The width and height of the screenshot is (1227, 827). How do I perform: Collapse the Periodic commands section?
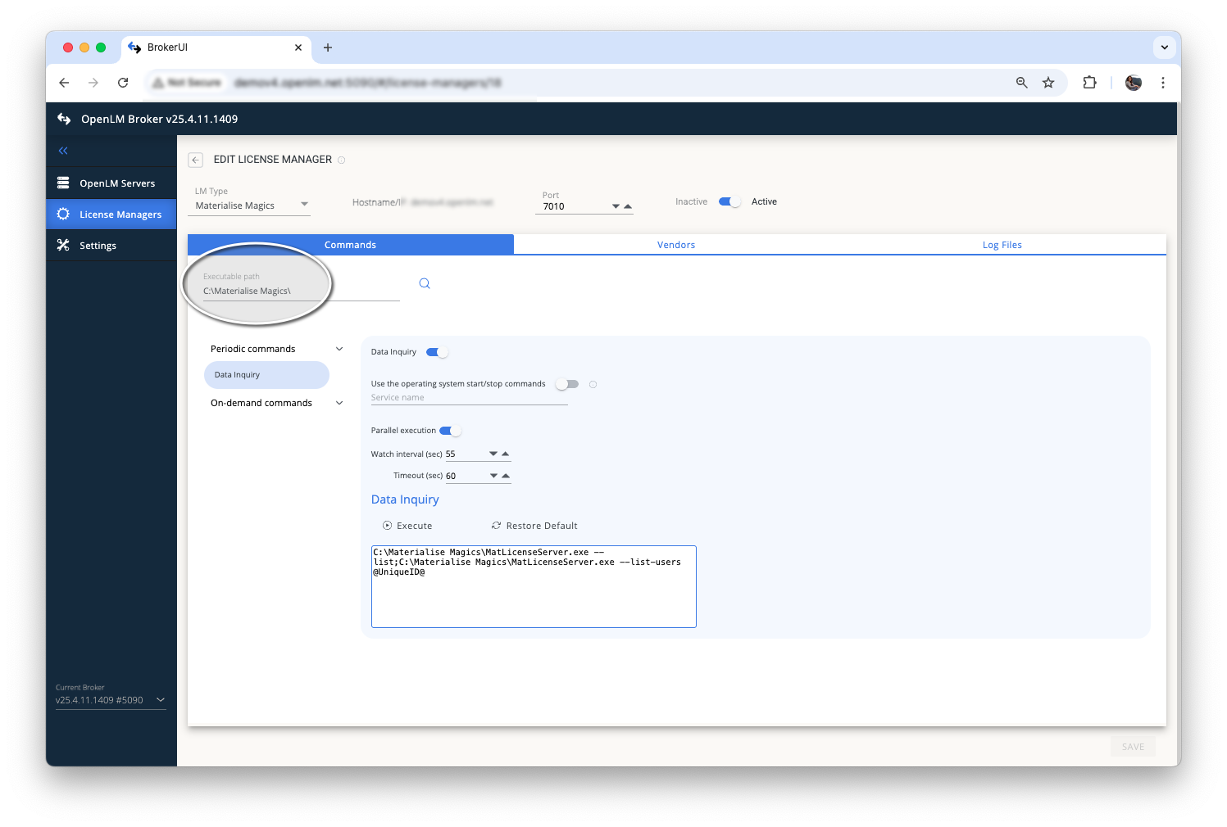339,348
